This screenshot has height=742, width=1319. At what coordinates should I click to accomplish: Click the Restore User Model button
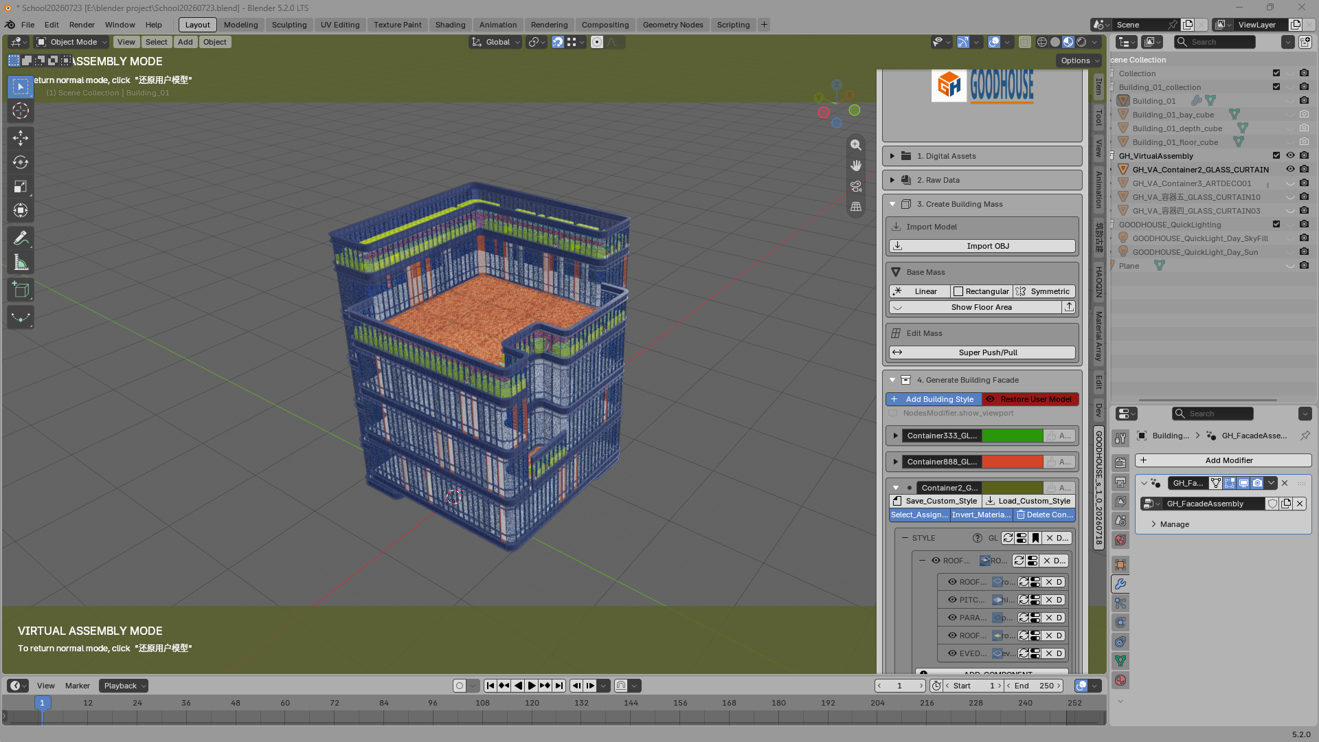[1030, 399]
